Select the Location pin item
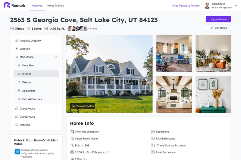241x160 pixels. click(36, 49)
